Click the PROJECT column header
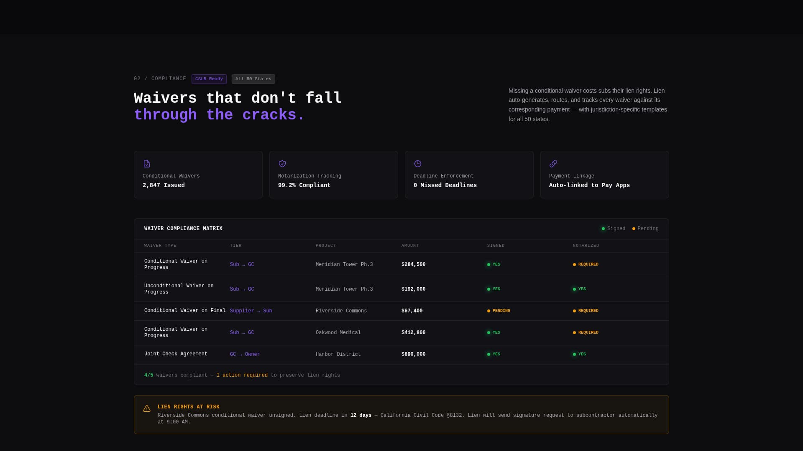Image resolution: width=803 pixels, height=451 pixels. click(326, 246)
